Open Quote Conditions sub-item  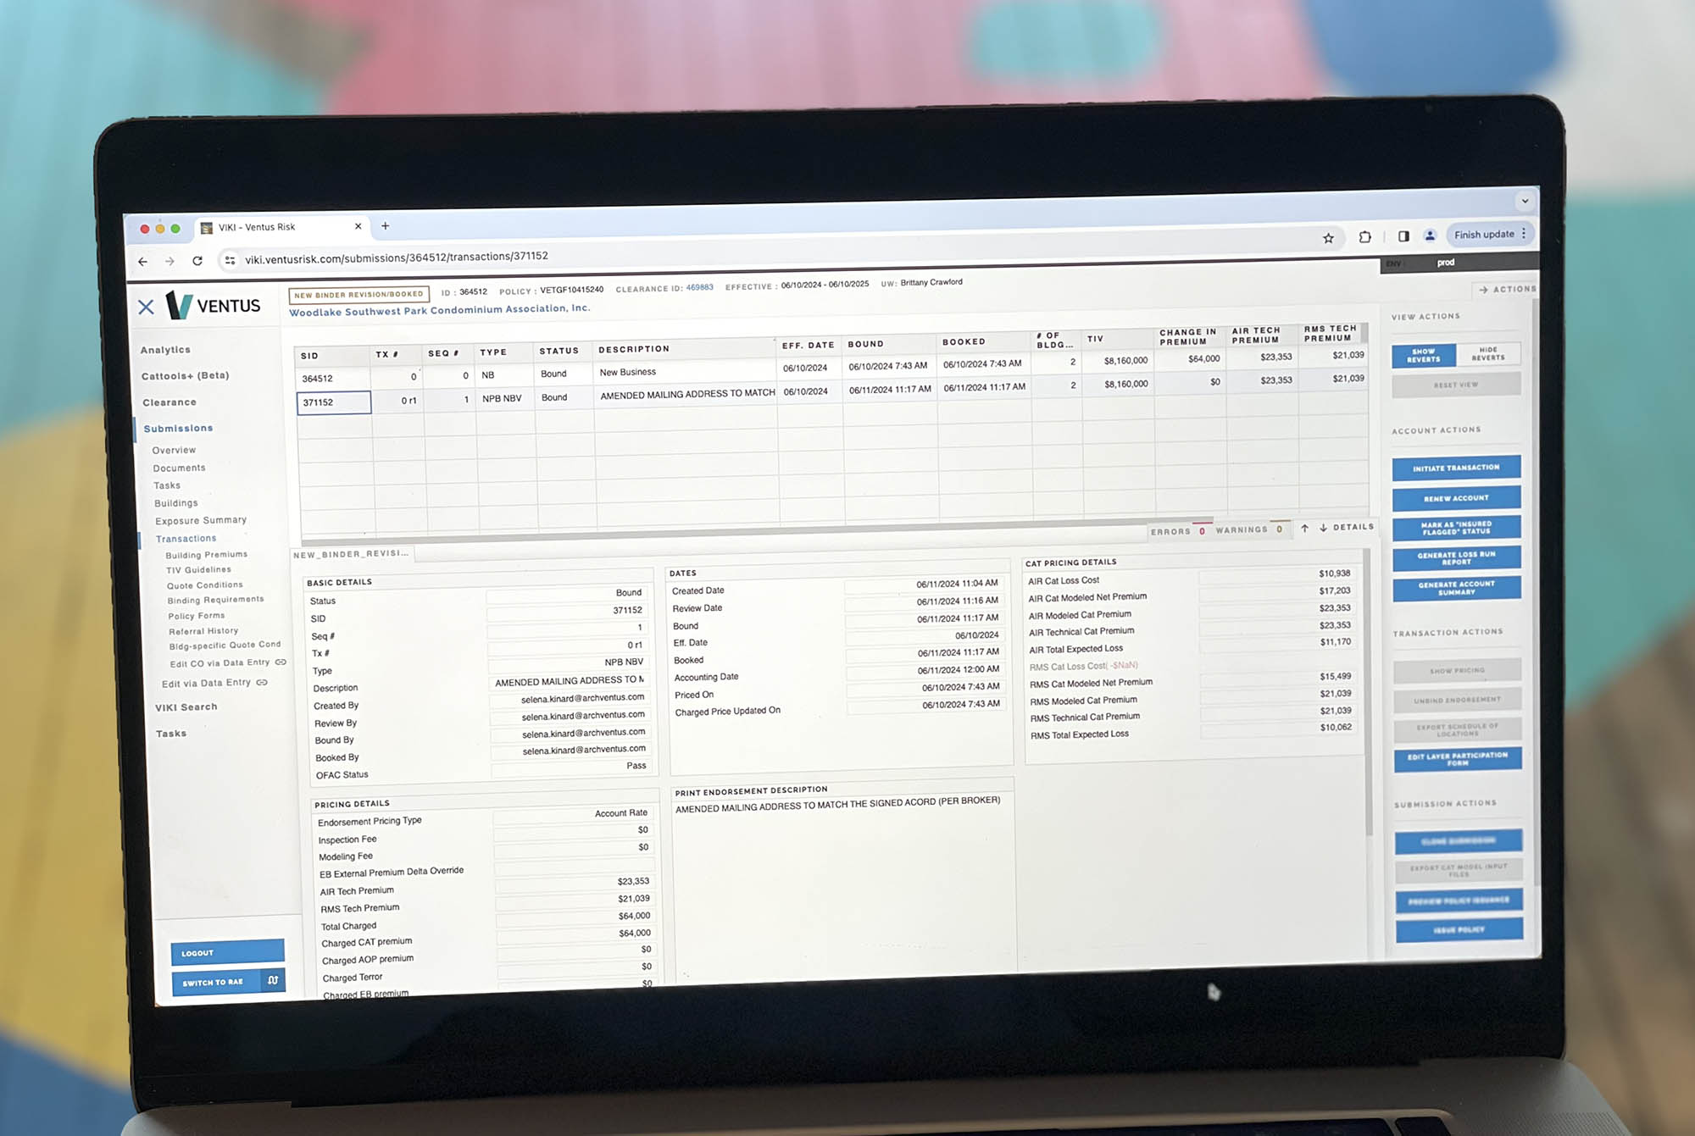click(204, 585)
